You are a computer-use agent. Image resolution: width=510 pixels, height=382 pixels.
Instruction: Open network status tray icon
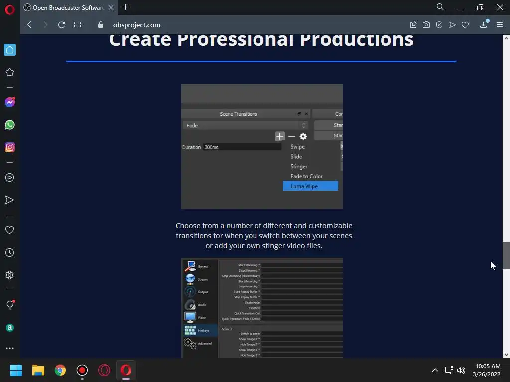click(x=449, y=370)
